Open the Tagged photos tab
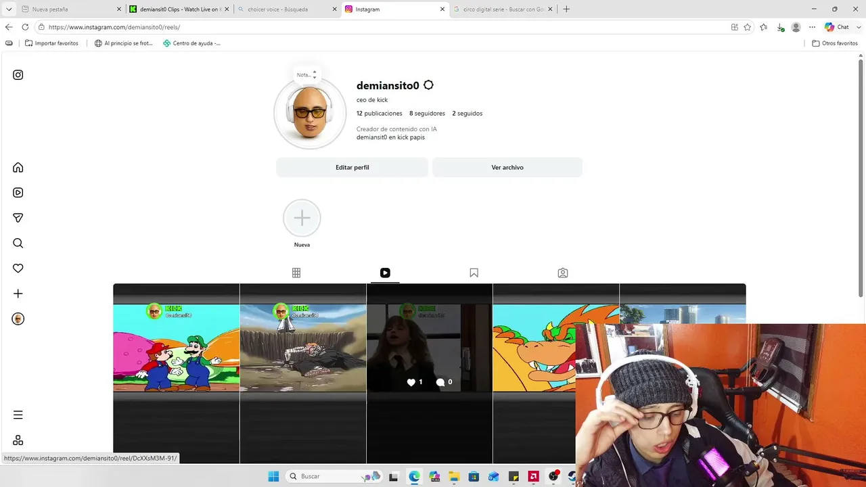The width and height of the screenshot is (866, 487). point(563,273)
